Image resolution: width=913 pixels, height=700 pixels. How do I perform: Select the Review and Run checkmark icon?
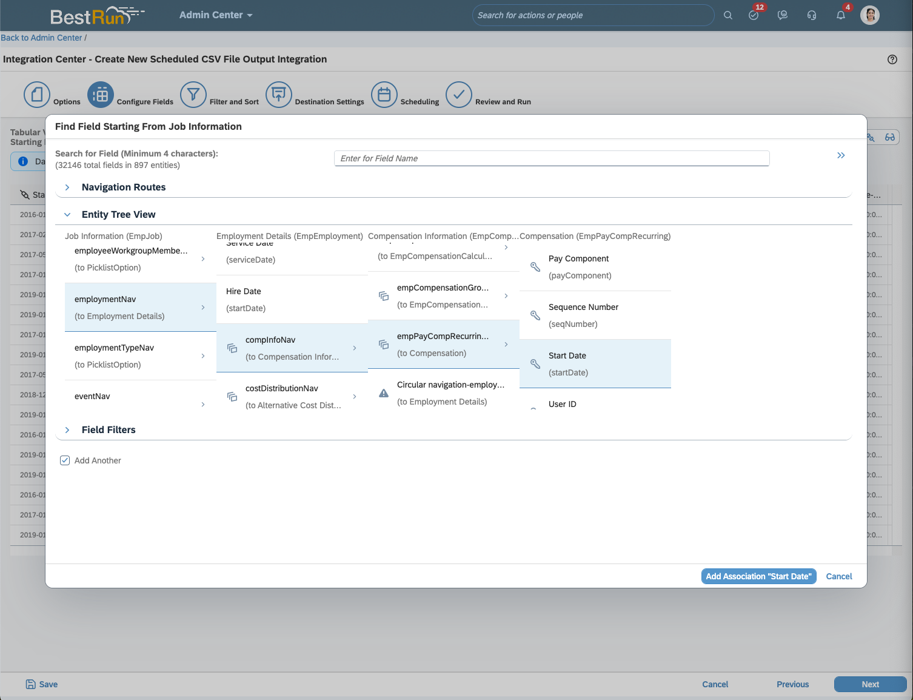click(459, 95)
